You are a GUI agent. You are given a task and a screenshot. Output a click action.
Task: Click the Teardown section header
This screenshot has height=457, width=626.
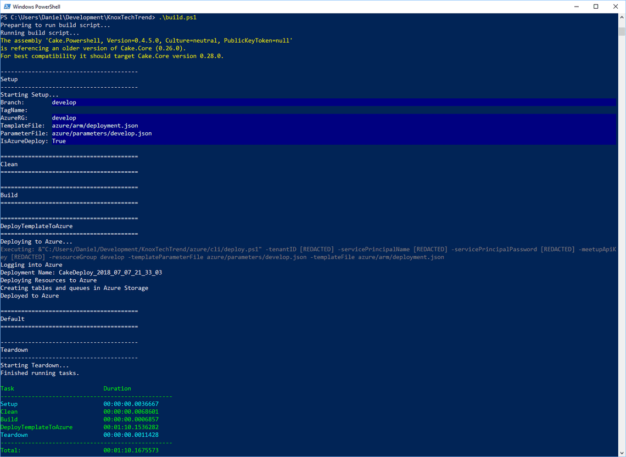(x=14, y=349)
